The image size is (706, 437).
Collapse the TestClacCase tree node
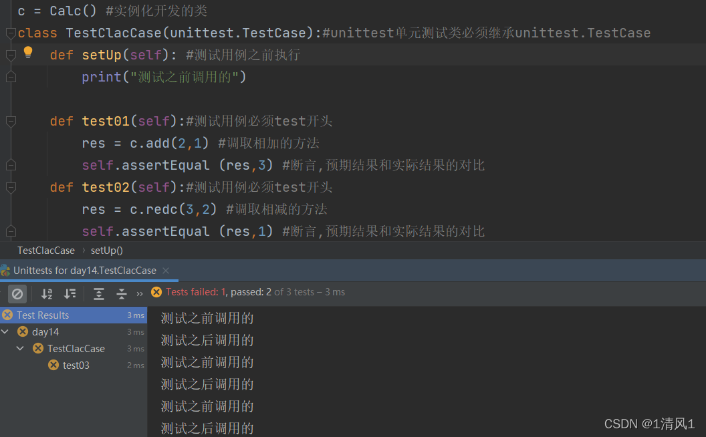coord(20,348)
